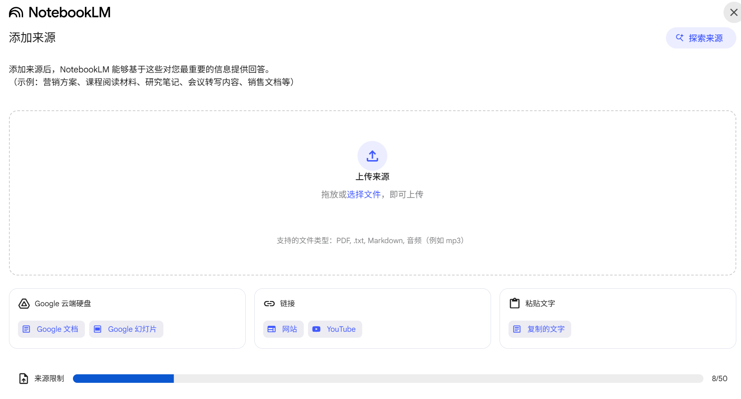Close the add sources dialog
This screenshot has height=399, width=741.
(733, 12)
